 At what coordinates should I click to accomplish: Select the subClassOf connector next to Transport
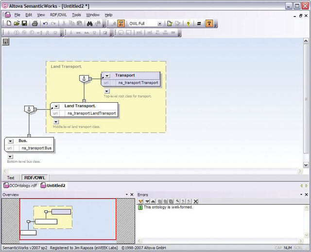[x=84, y=79]
